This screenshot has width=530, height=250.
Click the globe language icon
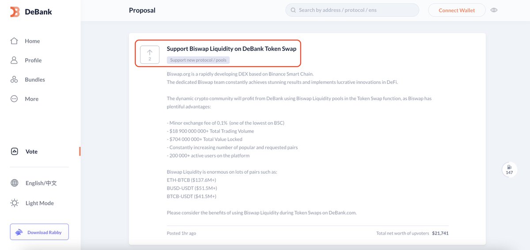coord(14,183)
